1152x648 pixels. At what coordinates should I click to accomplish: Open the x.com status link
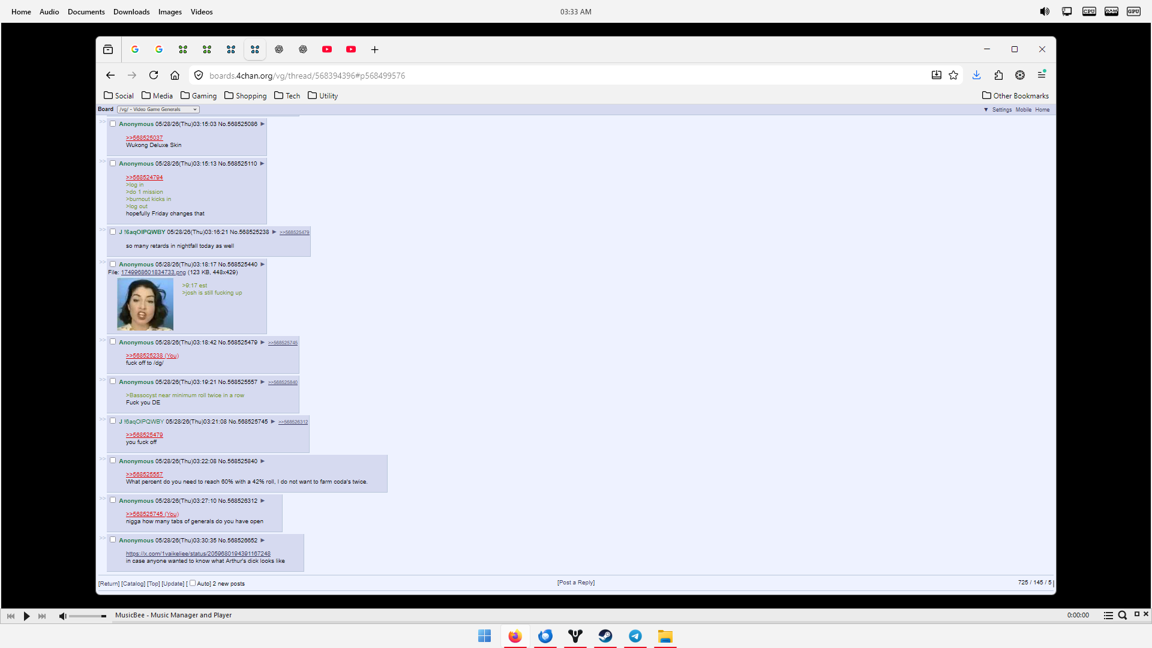198,554
